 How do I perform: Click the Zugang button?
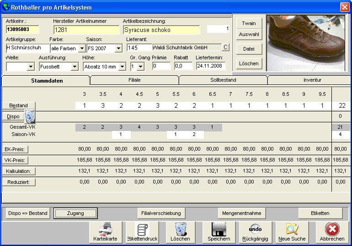pos(75,213)
